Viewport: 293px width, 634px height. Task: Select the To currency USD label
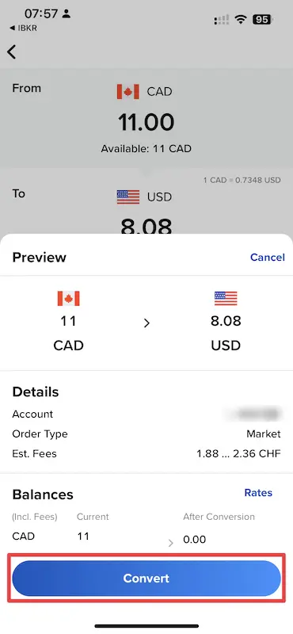[160, 197]
